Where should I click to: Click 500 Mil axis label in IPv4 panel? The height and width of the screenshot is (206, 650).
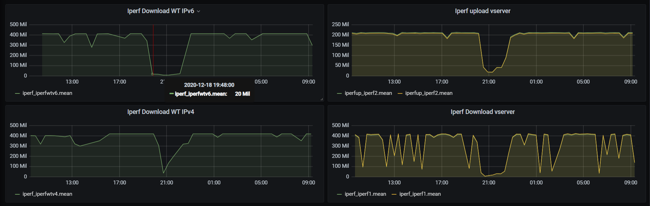click(18, 125)
